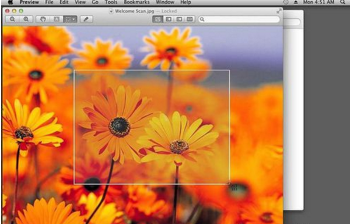The height and width of the screenshot is (224, 350).
Task: Enter full screen with the arrows icon
Action: tap(279, 11)
